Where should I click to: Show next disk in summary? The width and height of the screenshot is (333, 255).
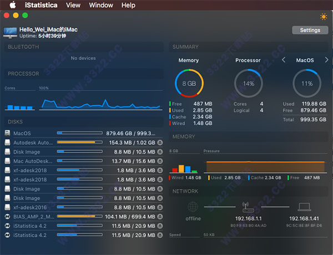(x=326, y=60)
